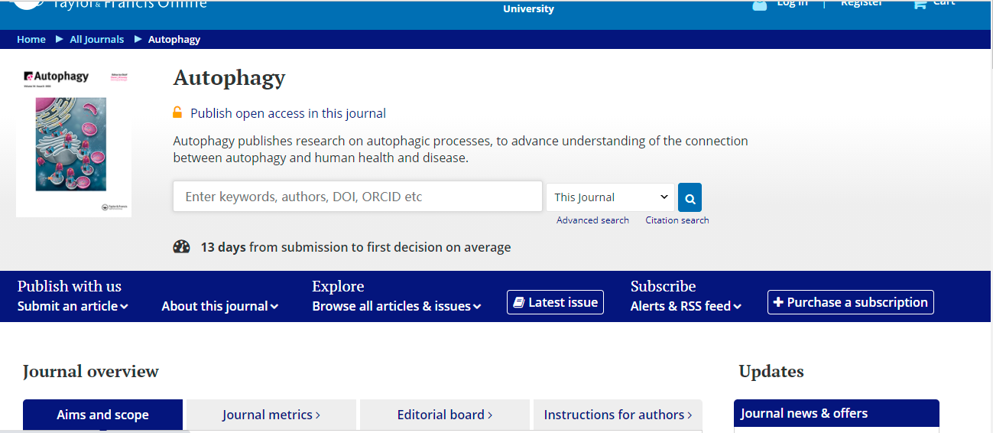Select the Editorial board tab
This screenshot has height=433, width=993.
click(444, 415)
